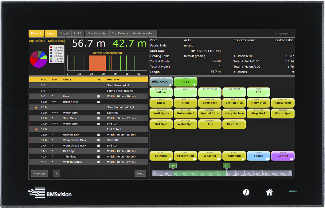Check the Maj box for Bad Edge
Viewport: 325px width, 208px height.
99,151
